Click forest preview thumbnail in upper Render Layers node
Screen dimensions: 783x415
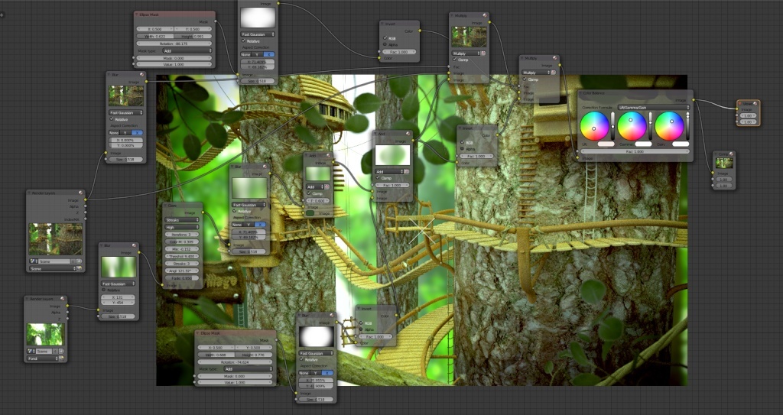click(x=55, y=238)
